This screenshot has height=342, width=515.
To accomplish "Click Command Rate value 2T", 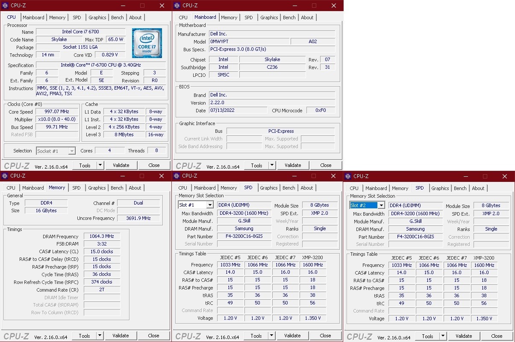I will click(102, 290).
